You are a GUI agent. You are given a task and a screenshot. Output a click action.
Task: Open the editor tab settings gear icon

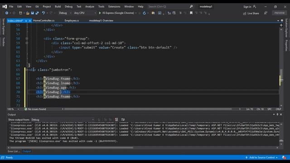point(282,20)
